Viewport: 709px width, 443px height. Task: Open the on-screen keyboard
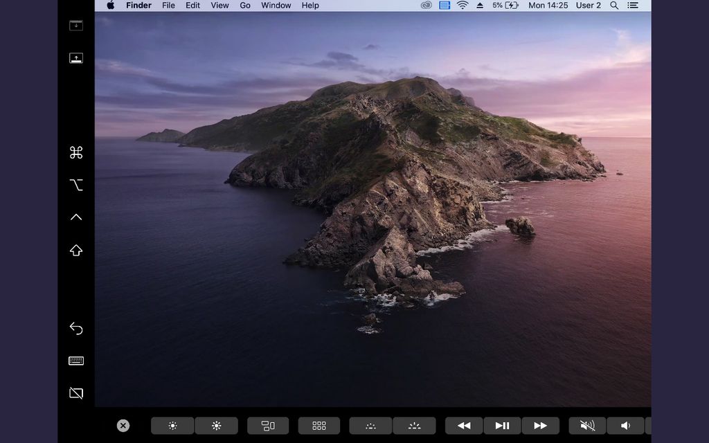[x=76, y=360]
